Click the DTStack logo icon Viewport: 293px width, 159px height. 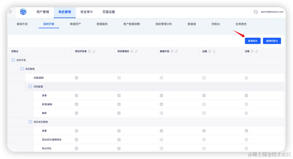point(23,12)
